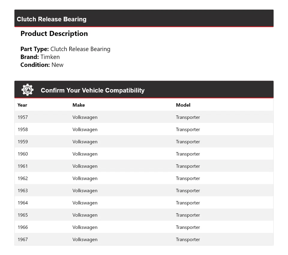Image resolution: width=288 pixels, height=255 pixels.
Task: Select the 1964 year cell
Action: point(22,203)
